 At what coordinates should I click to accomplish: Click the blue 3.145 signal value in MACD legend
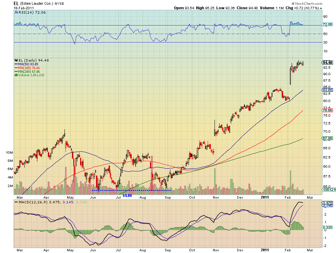68,202
